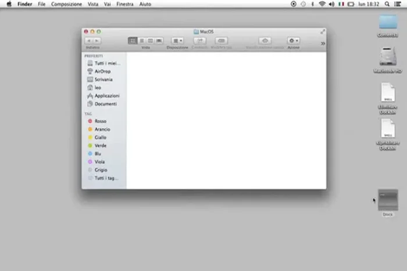
Task: Switch to Cover Flow view
Action: (159, 41)
